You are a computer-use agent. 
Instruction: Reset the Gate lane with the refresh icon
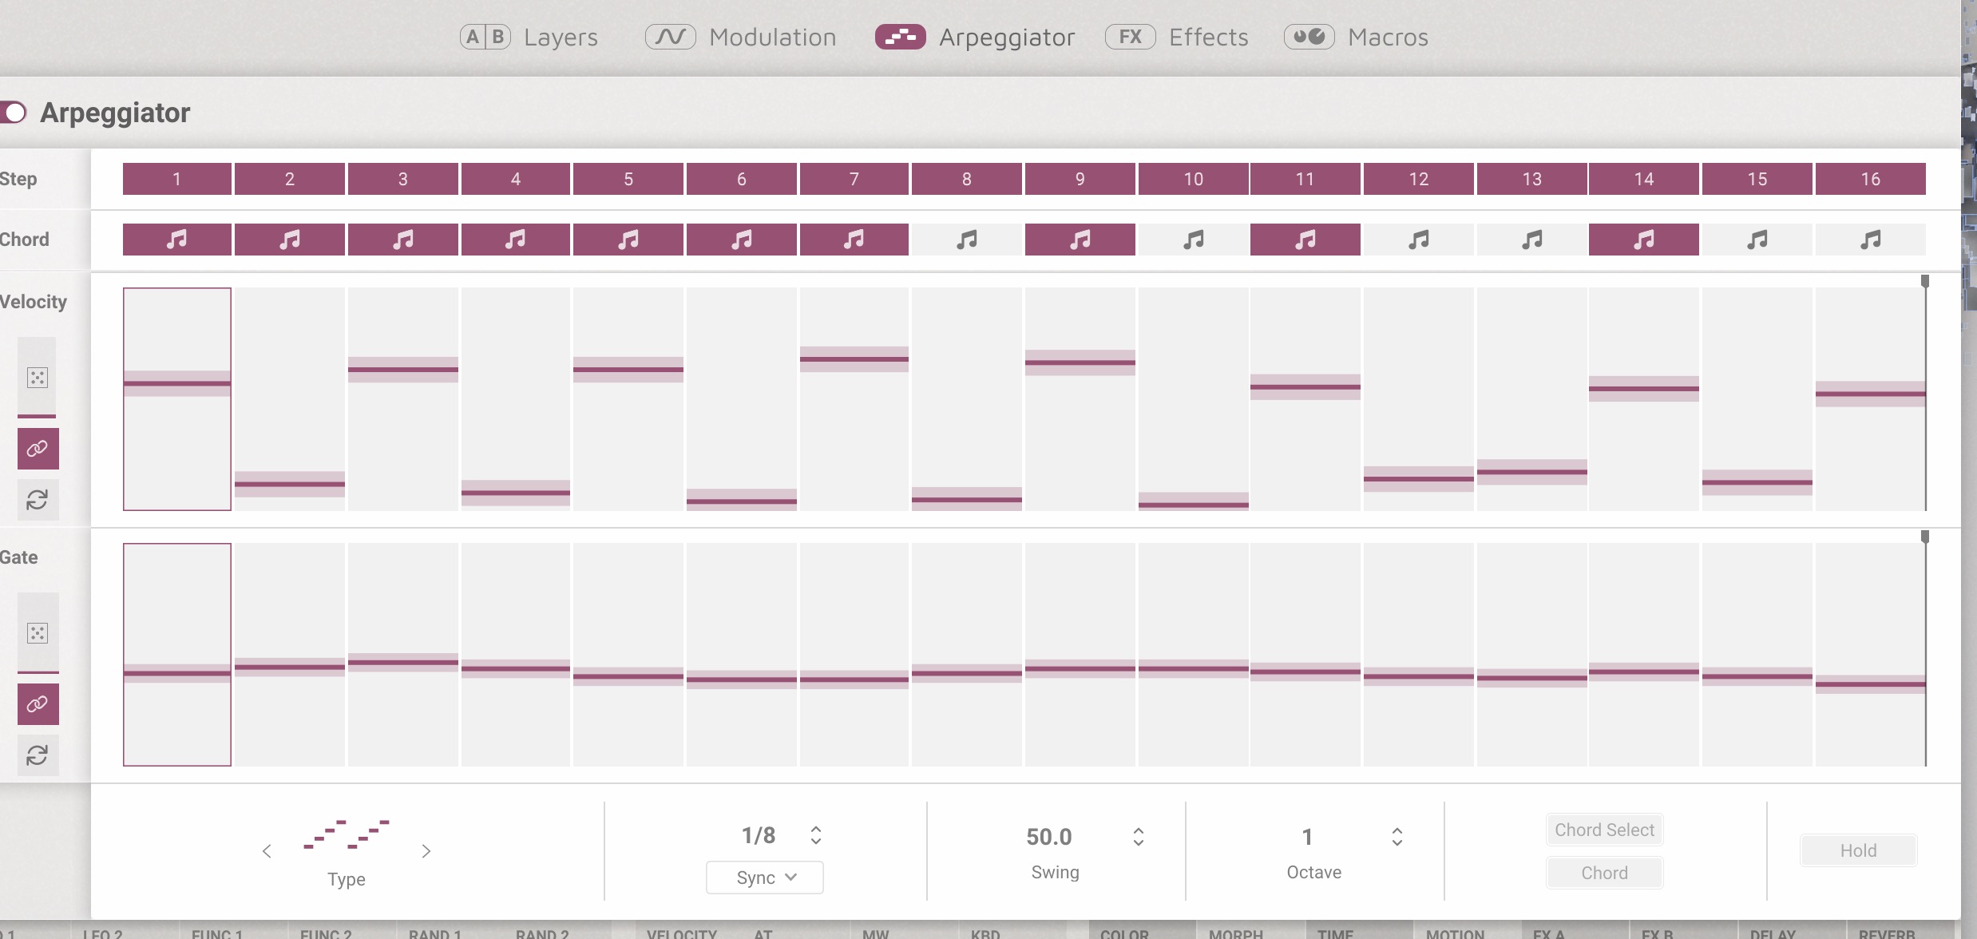pos(37,755)
